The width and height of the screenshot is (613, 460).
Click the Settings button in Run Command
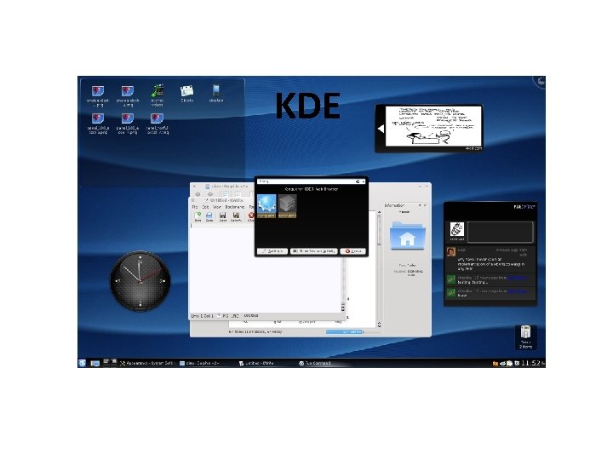click(272, 251)
